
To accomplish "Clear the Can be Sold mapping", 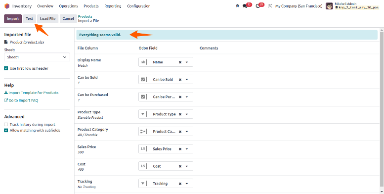I will click(x=180, y=80).
